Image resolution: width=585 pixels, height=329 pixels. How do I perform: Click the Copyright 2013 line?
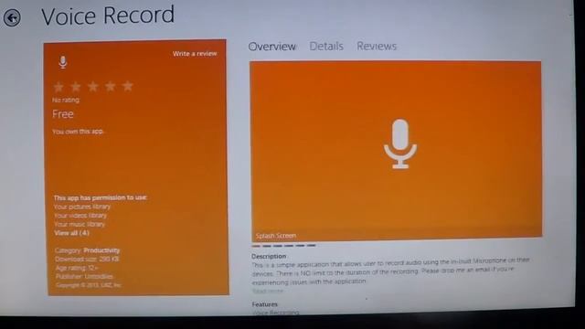[x=88, y=285]
